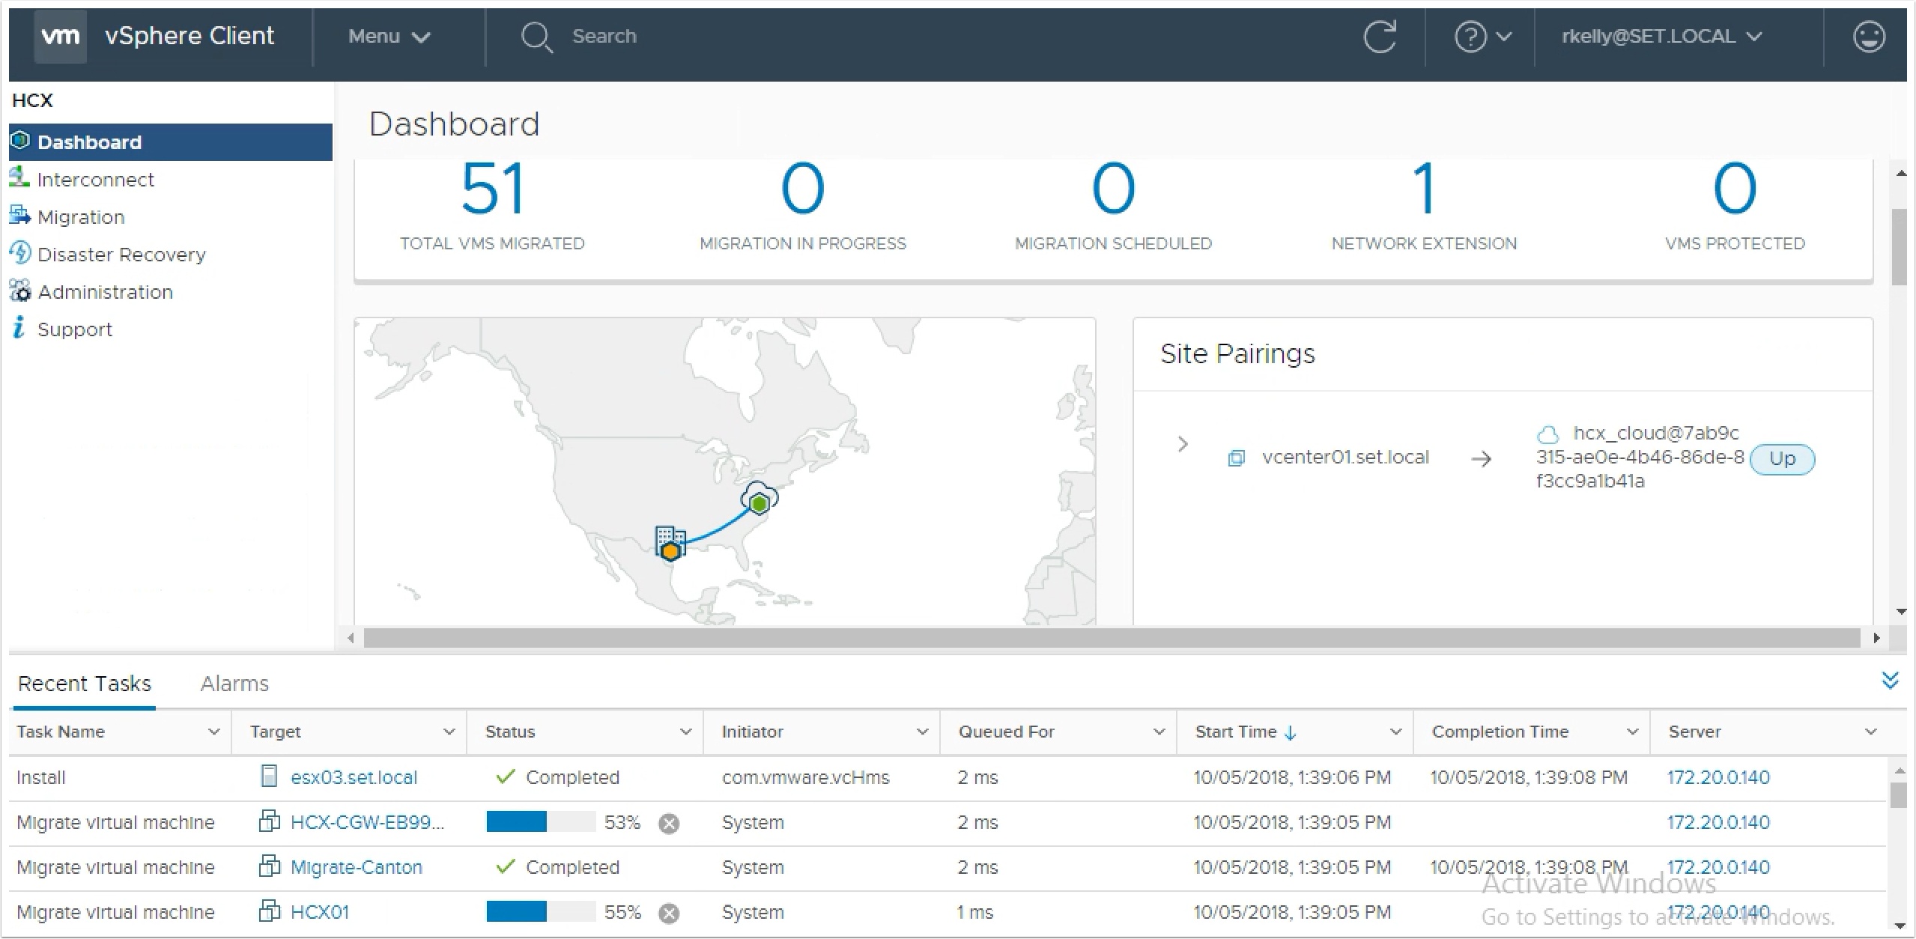Click the Migrate-Canton VM icon
Screen dimensions: 1916x939
click(x=269, y=866)
